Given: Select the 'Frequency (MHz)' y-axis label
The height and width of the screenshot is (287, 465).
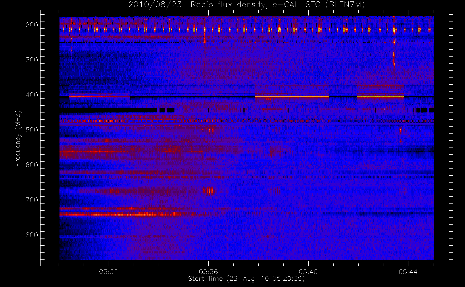Looking at the screenshot, I should pyautogui.click(x=18, y=138).
